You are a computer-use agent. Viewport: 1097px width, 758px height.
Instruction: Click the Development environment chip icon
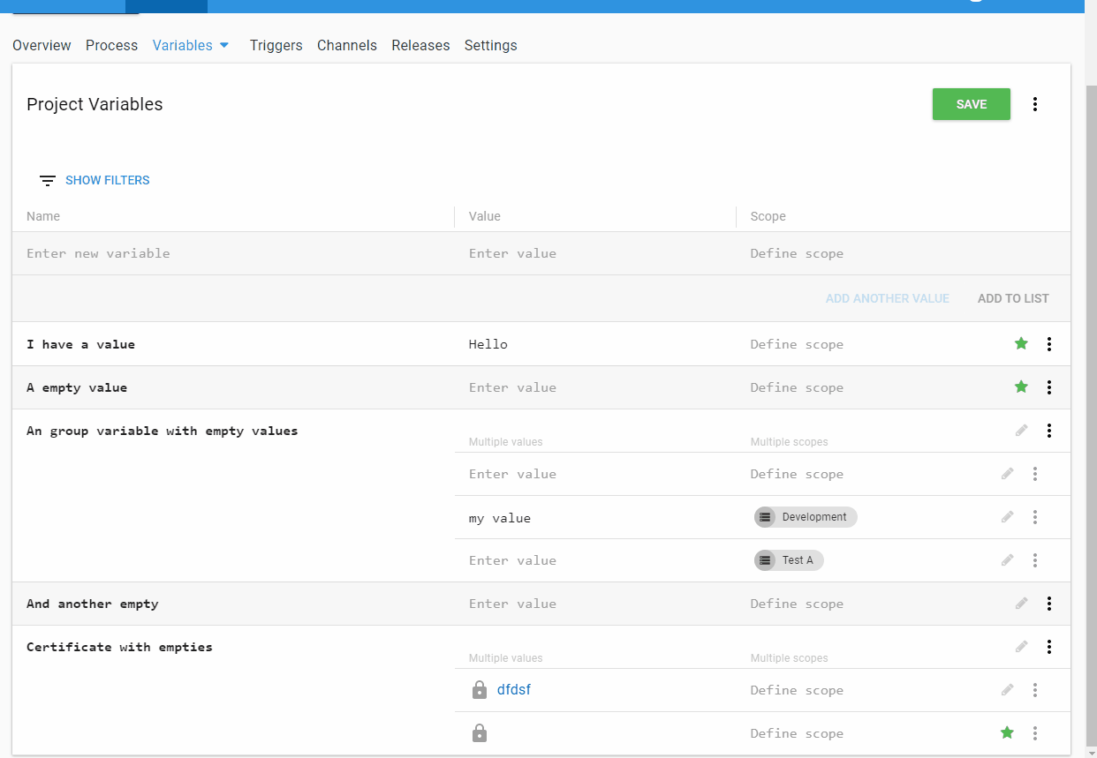click(x=766, y=517)
